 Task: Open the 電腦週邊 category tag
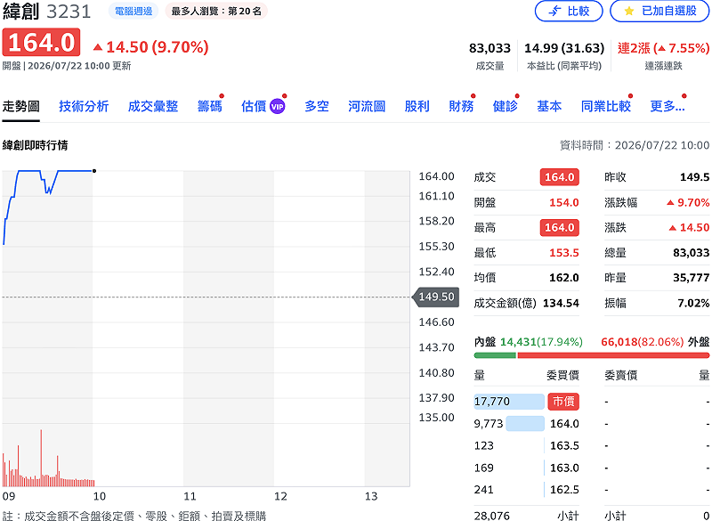coord(133,11)
